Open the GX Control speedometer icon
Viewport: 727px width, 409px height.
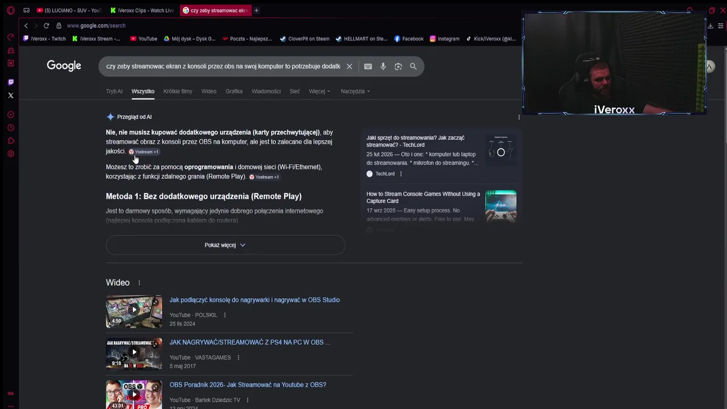10,37
